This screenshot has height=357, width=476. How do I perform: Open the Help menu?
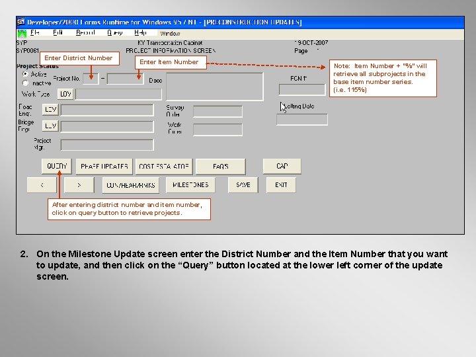140,32
